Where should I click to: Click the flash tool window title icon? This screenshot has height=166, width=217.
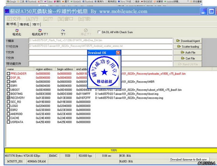coord(7,11)
